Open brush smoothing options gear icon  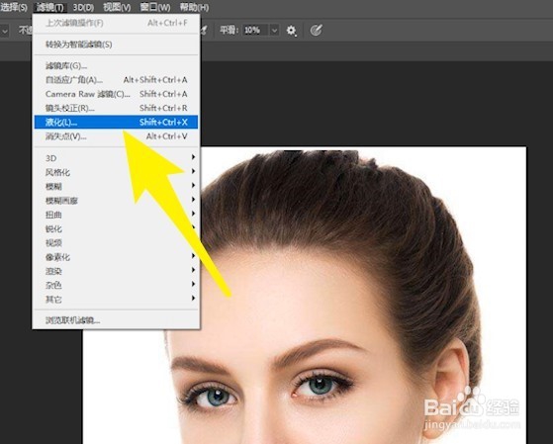click(x=291, y=31)
